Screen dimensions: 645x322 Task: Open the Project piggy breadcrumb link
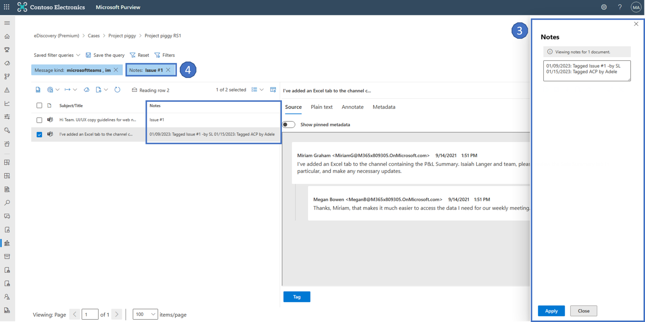click(122, 36)
